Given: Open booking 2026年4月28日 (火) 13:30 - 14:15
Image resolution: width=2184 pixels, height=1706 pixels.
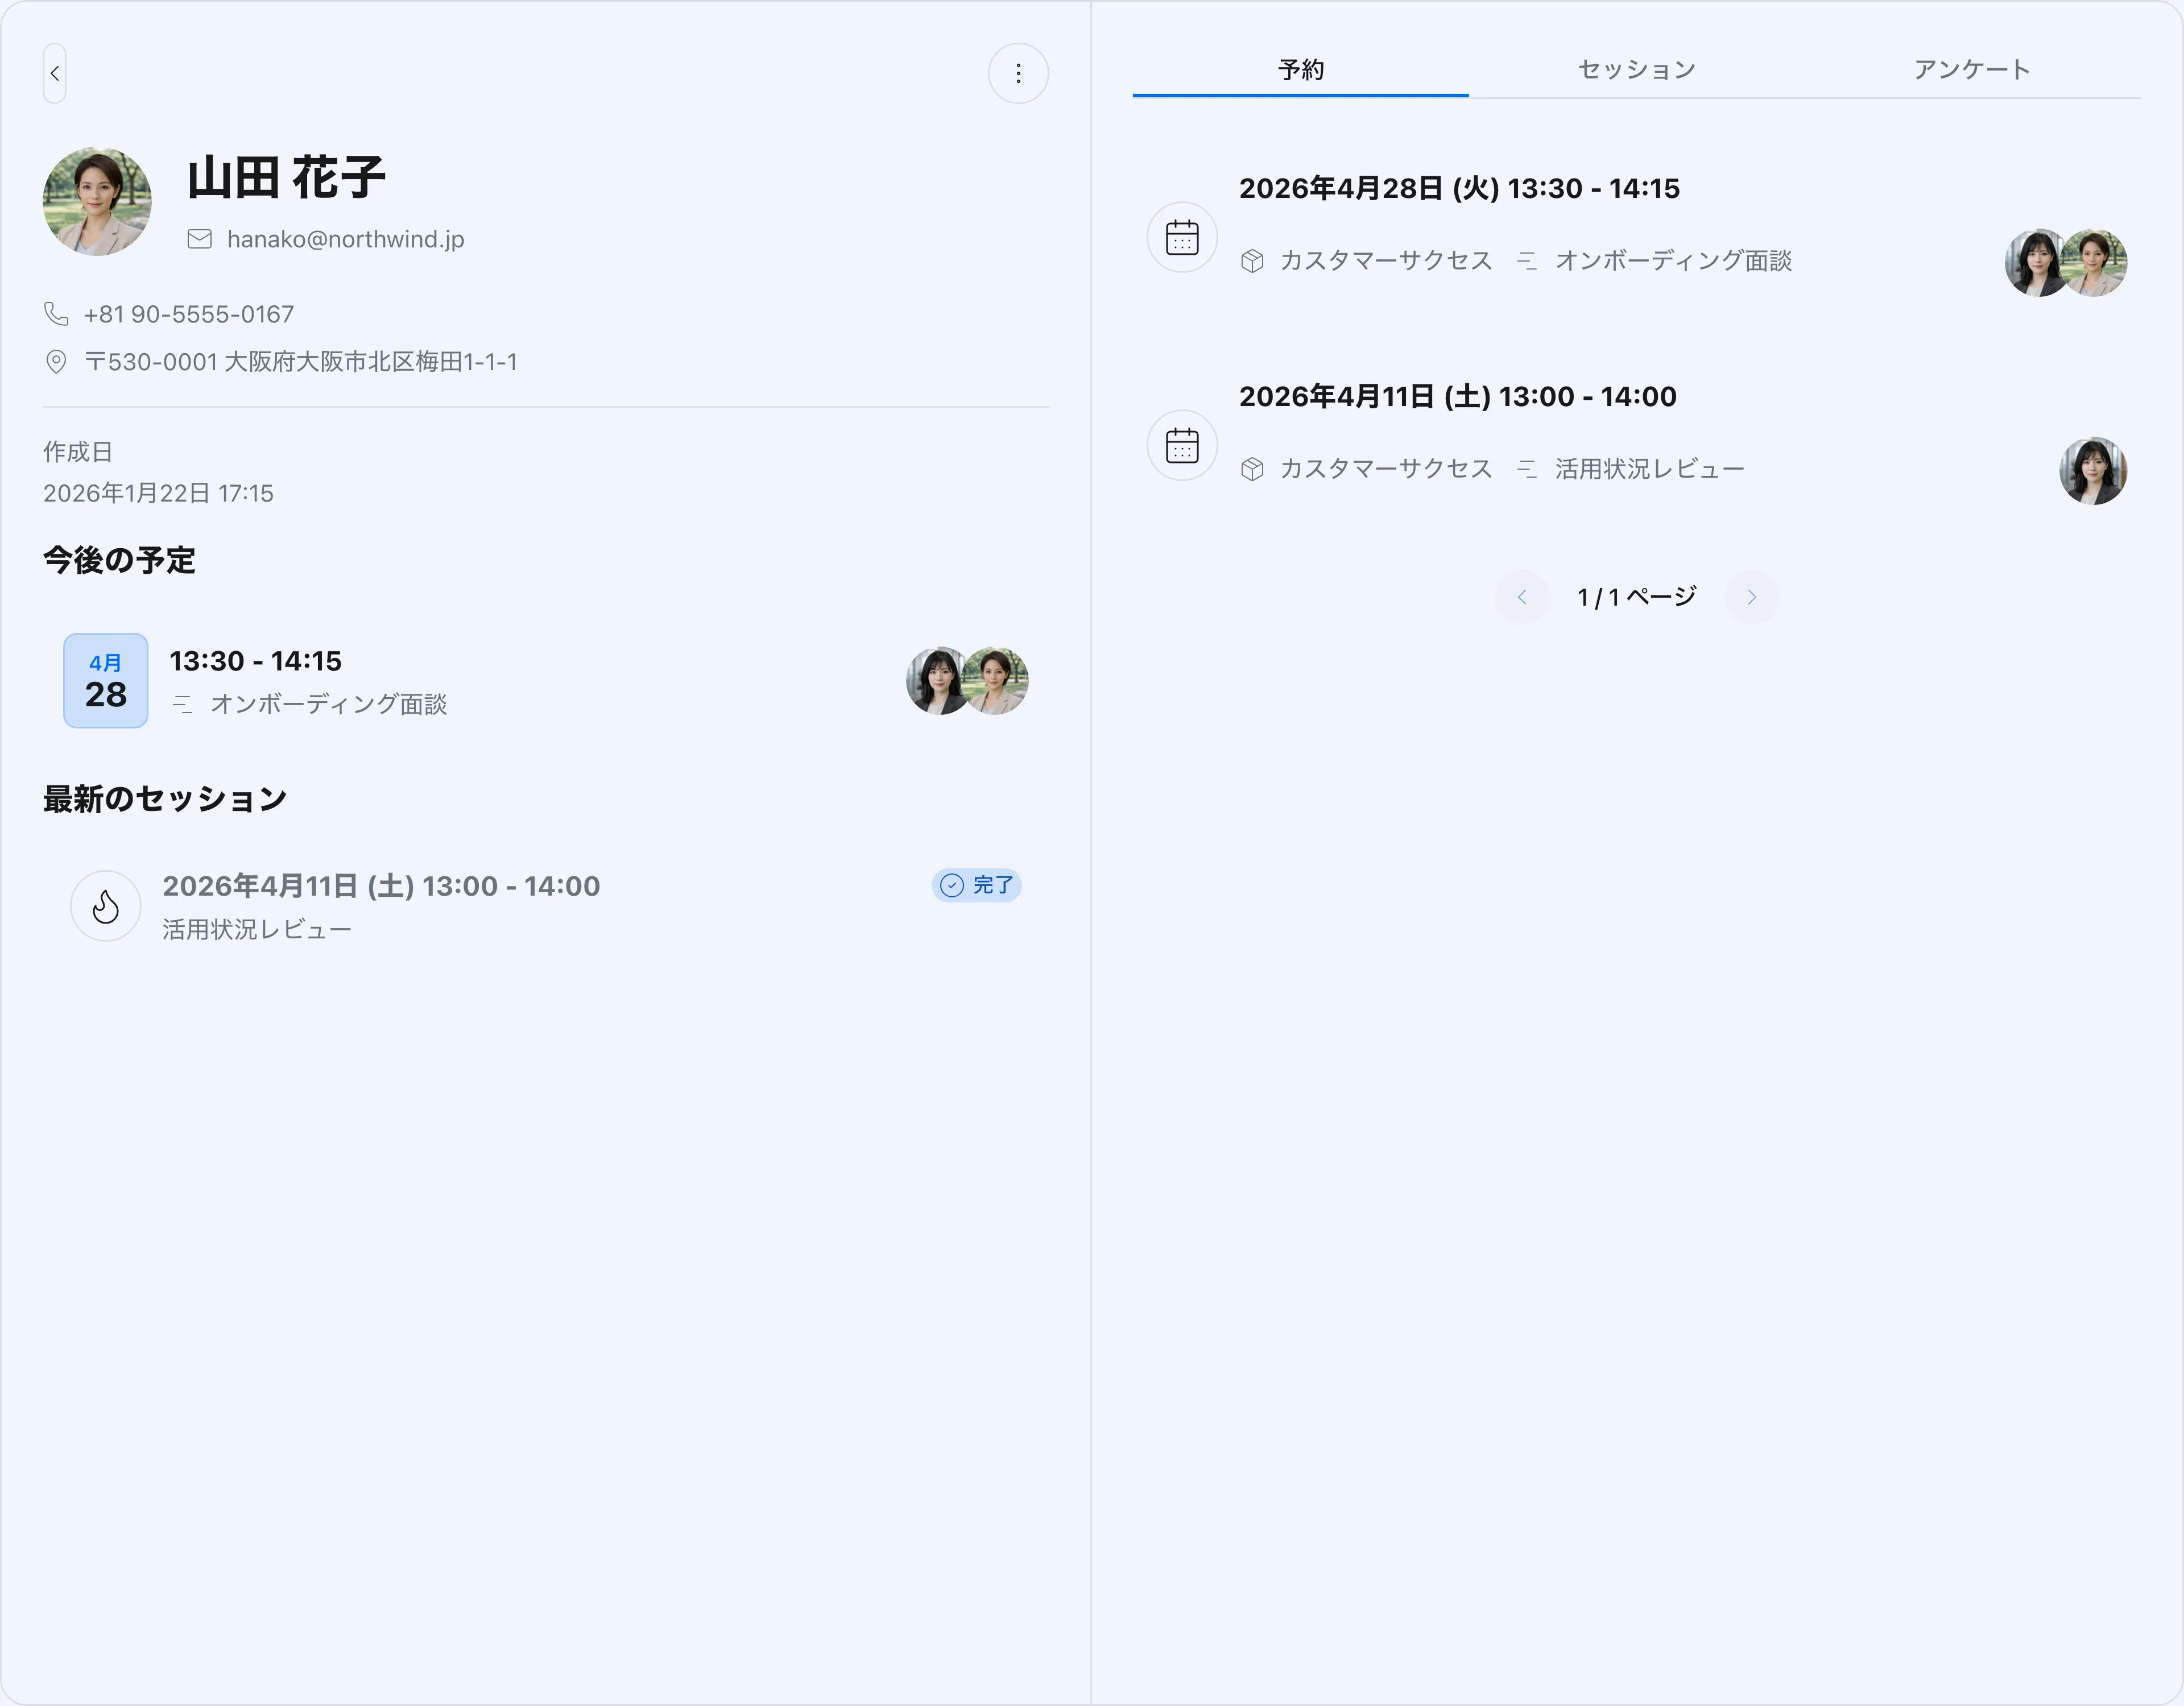Looking at the screenshot, I should [x=1459, y=188].
